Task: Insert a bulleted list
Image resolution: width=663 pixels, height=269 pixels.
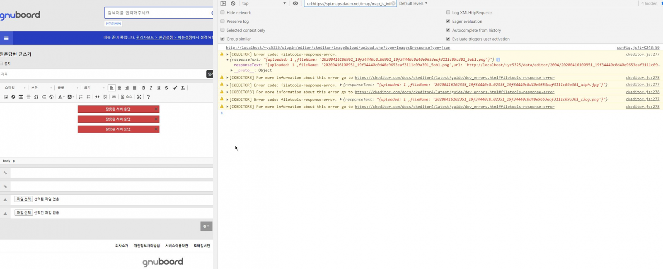Action: click(x=88, y=97)
